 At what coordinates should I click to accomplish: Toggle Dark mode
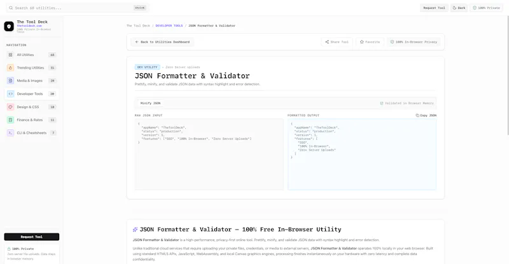click(459, 8)
